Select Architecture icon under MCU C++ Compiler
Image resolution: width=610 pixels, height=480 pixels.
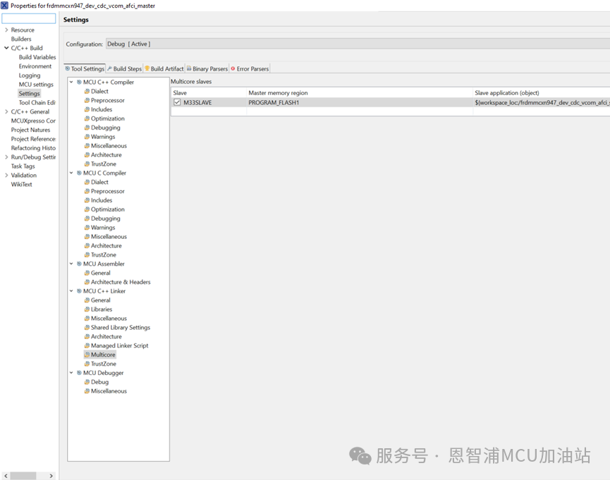(87, 155)
